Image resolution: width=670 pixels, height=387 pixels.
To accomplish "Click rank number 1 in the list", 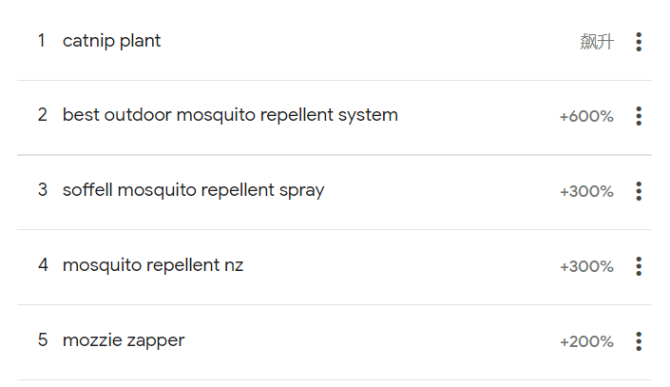I will [x=42, y=41].
